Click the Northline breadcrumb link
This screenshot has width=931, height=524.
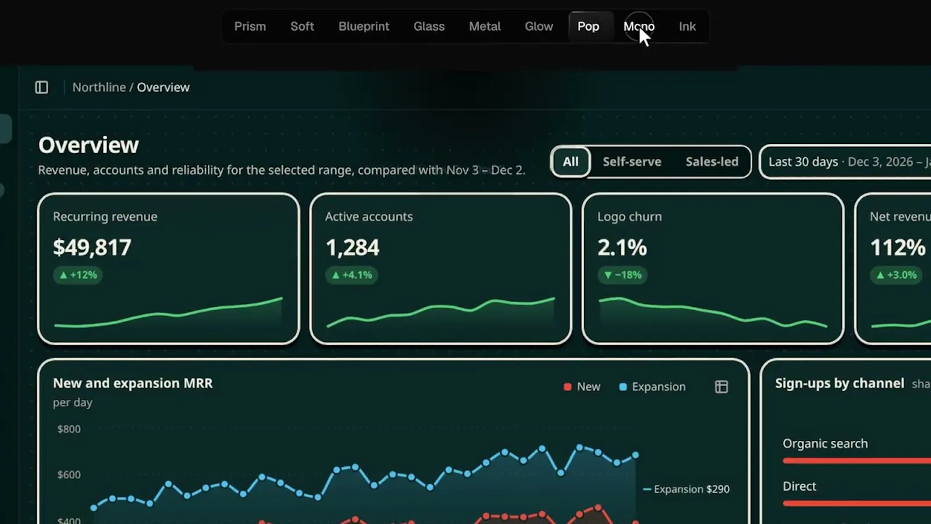pos(99,87)
